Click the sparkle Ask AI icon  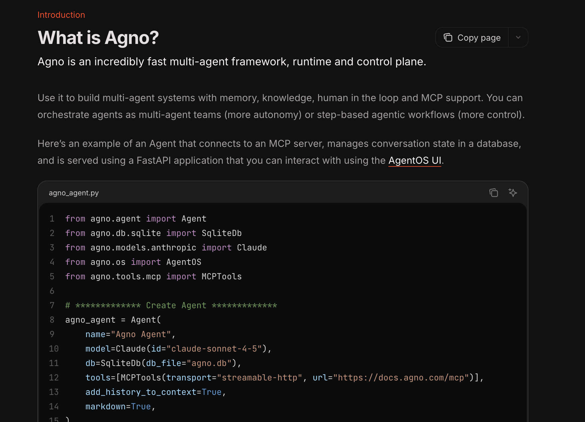[513, 193]
